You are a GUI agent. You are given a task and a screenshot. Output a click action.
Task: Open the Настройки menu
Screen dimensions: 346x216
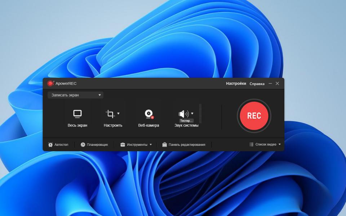click(236, 84)
